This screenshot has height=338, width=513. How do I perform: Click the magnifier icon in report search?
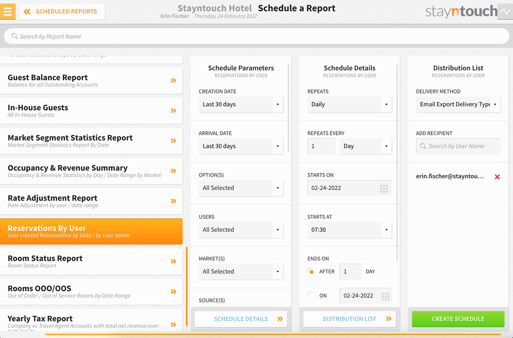pos(14,36)
